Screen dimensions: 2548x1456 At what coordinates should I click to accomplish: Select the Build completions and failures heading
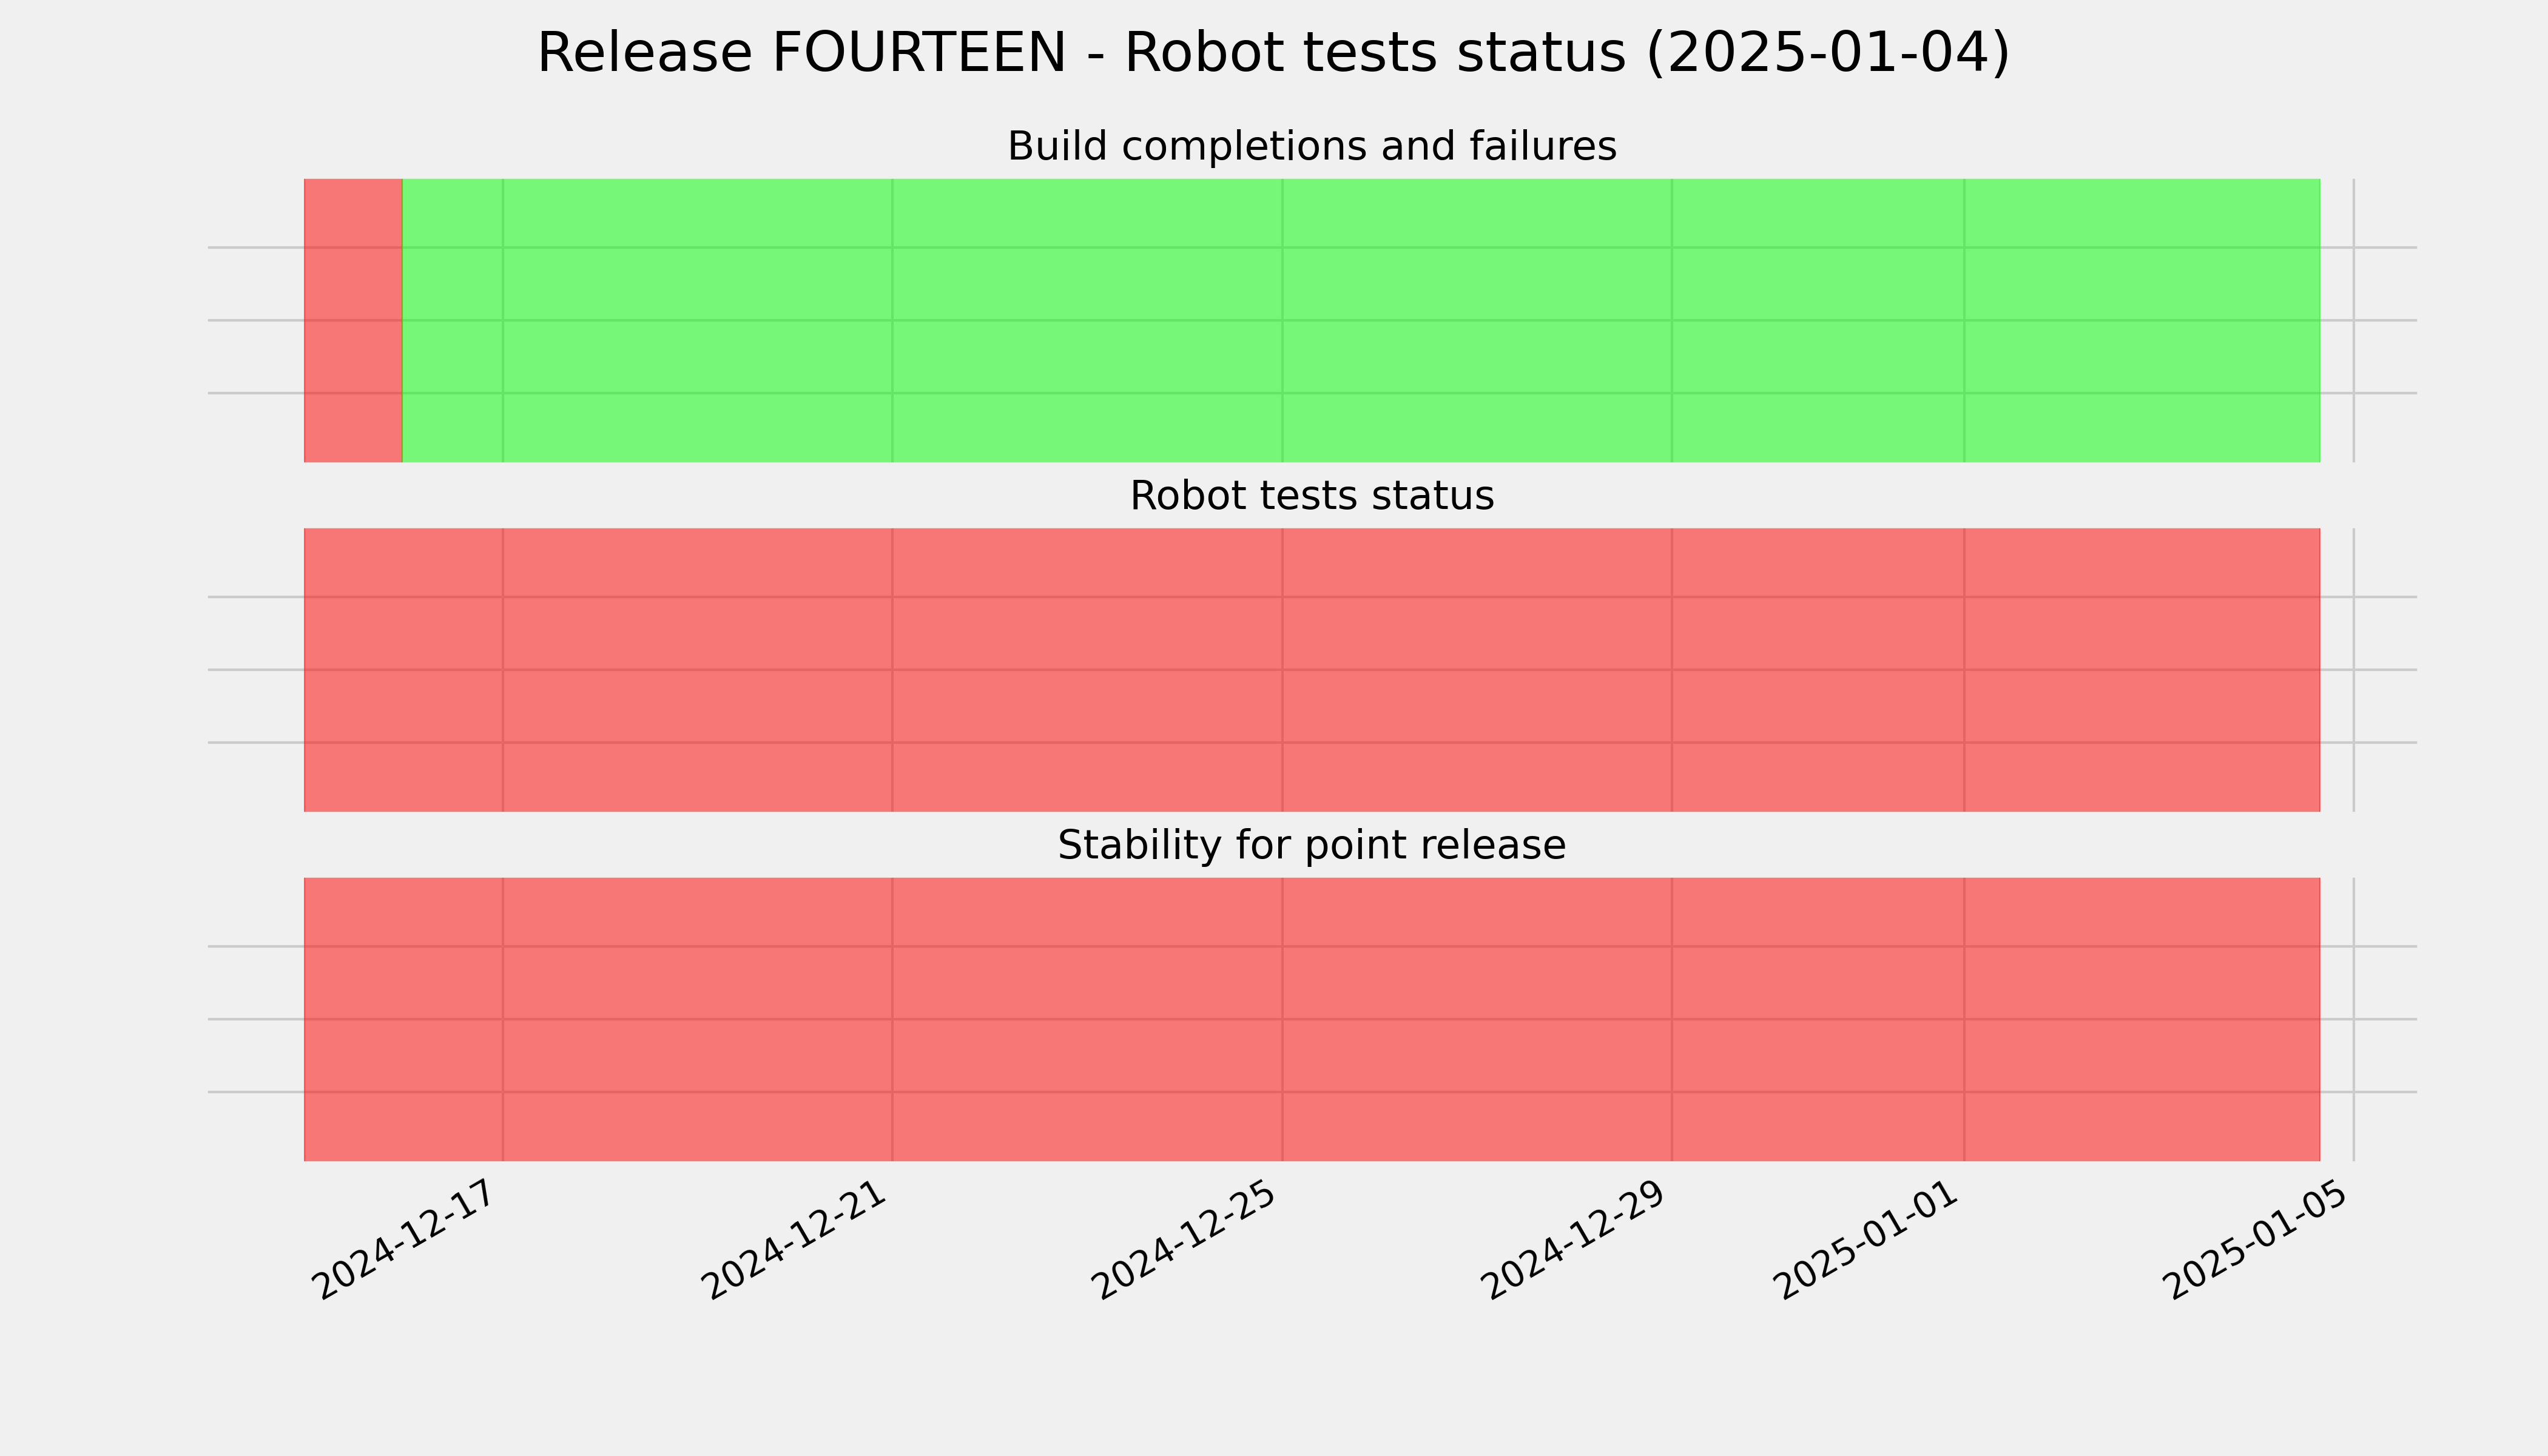(1311, 146)
